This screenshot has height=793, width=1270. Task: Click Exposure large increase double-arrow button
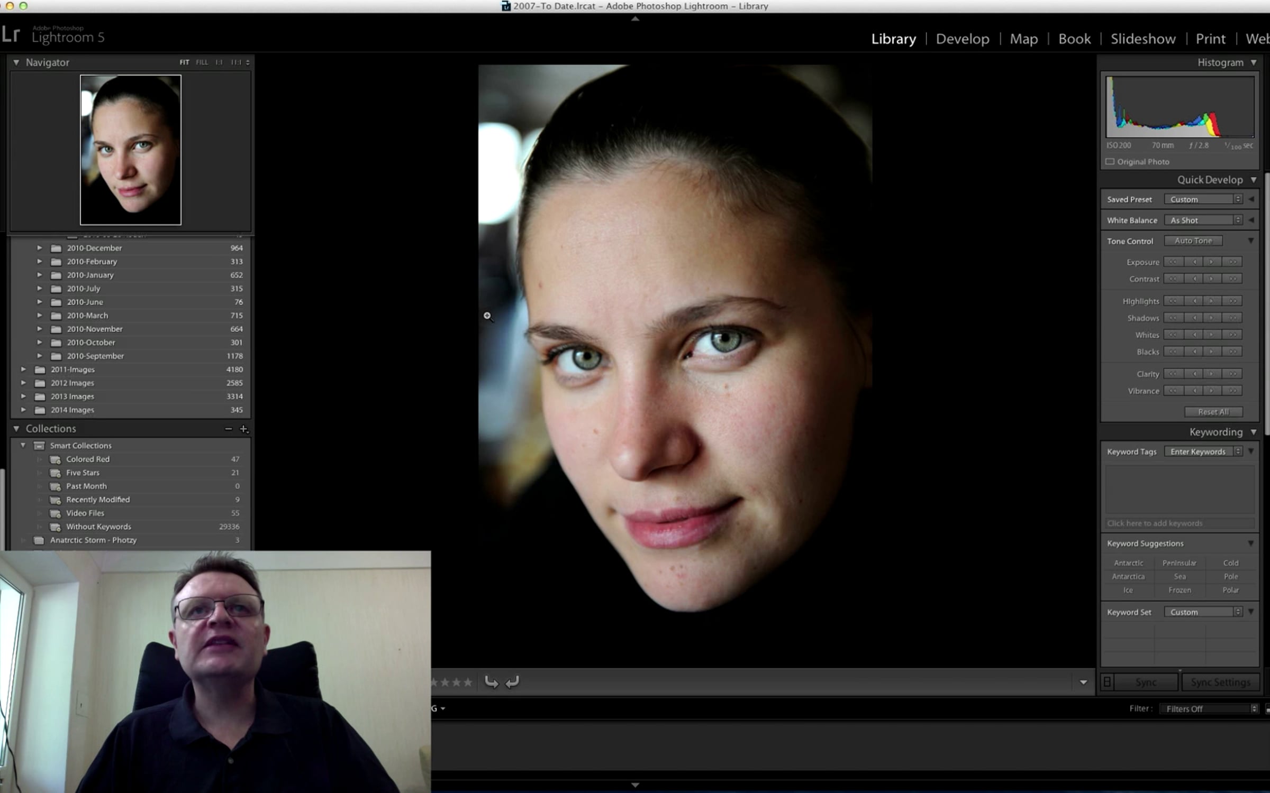pos(1233,262)
